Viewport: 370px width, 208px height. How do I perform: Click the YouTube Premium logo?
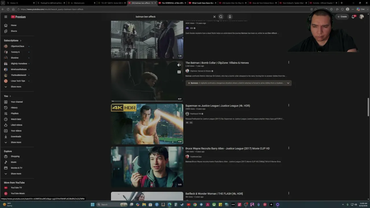(18, 17)
